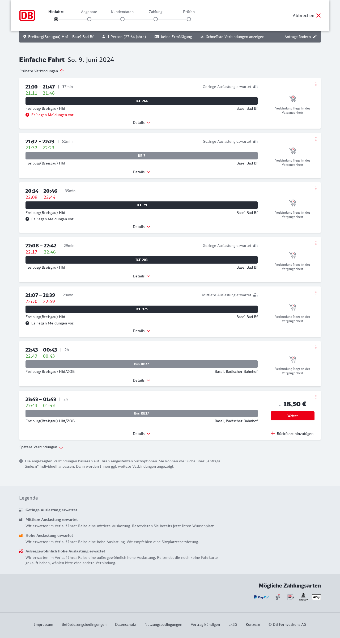Click the red alert icon under ICE 266
Viewport: 340px width, 638px height.
(x=27, y=115)
